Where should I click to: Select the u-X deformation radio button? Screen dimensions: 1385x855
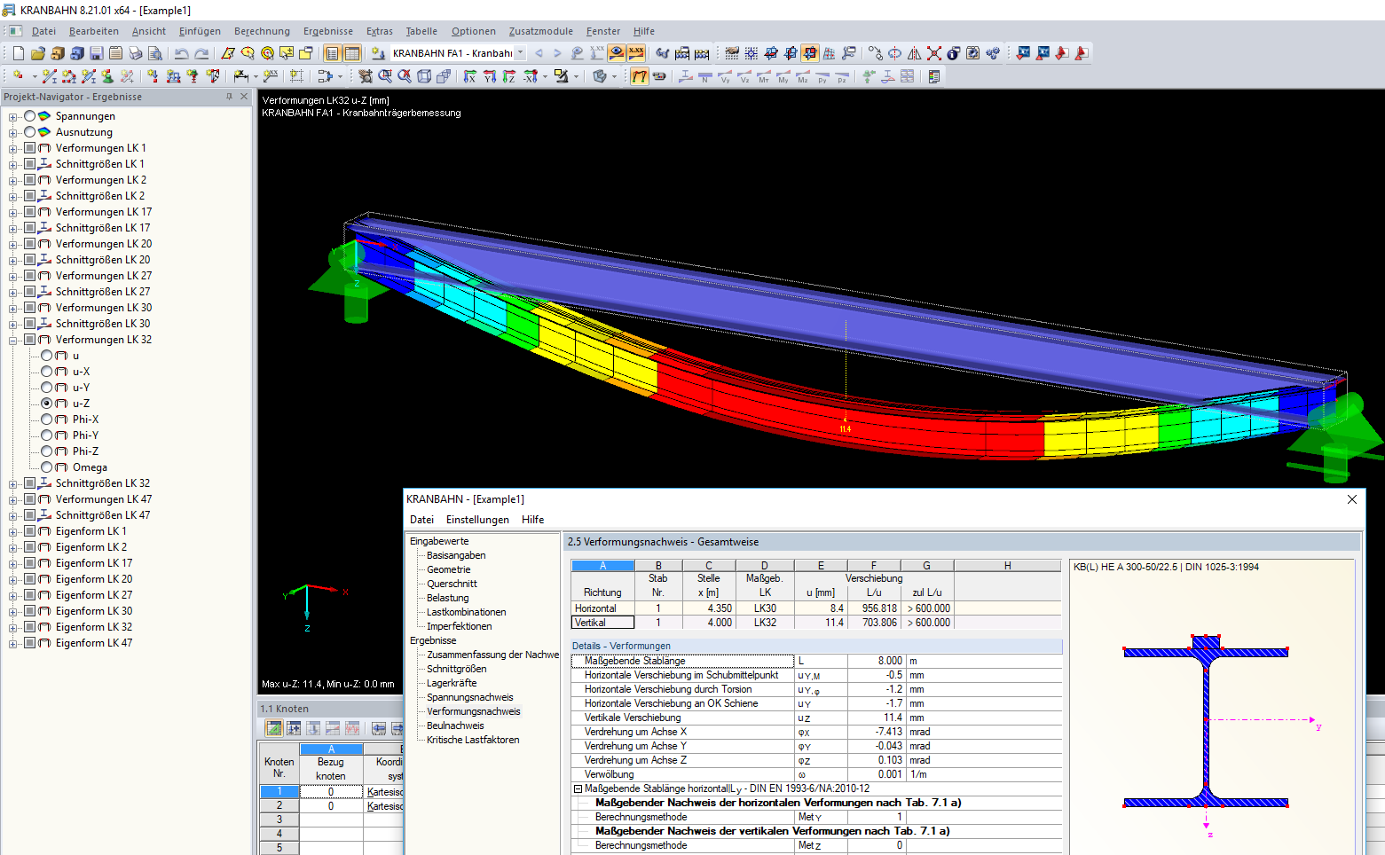[x=47, y=372]
